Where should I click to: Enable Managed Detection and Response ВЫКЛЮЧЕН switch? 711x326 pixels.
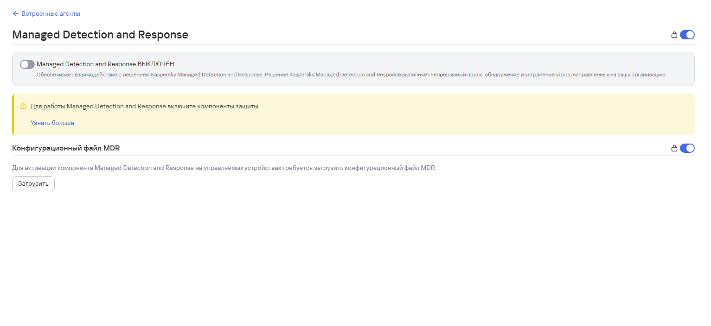(x=27, y=64)
